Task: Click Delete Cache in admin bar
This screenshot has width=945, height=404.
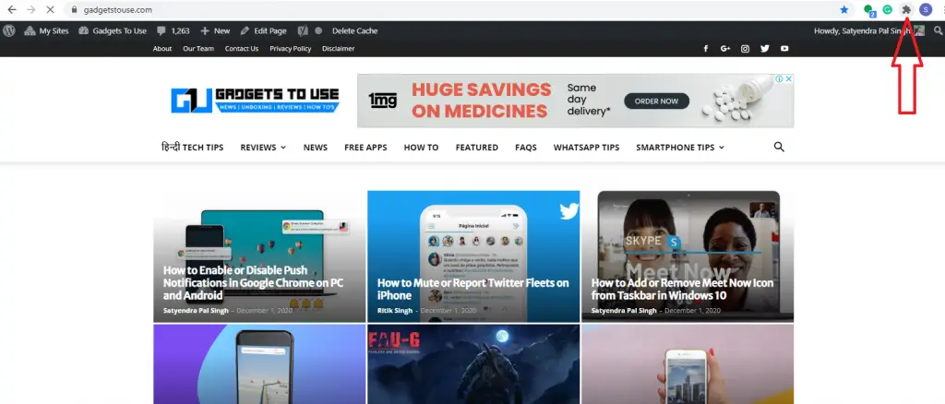Action: coord(354,30)
